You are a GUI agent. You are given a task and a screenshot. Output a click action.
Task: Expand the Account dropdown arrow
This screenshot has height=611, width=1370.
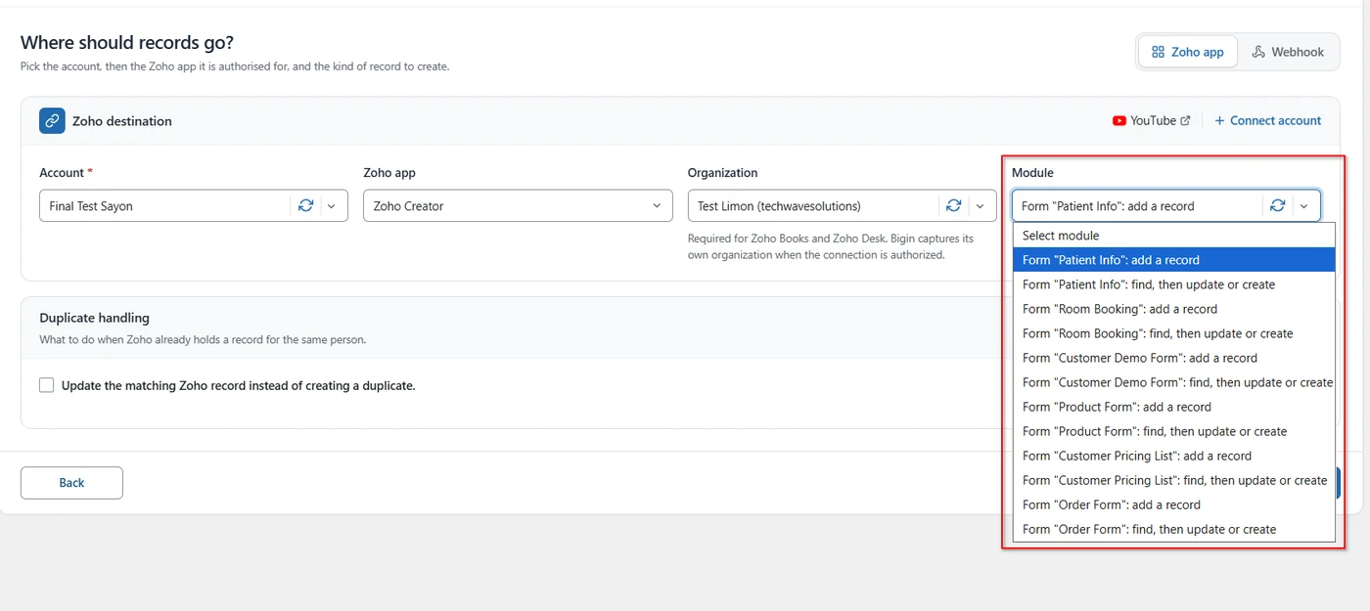(331, 206)
